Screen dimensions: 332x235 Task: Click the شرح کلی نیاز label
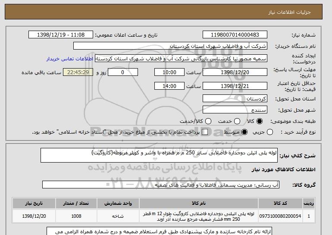(x=298, y=156)
